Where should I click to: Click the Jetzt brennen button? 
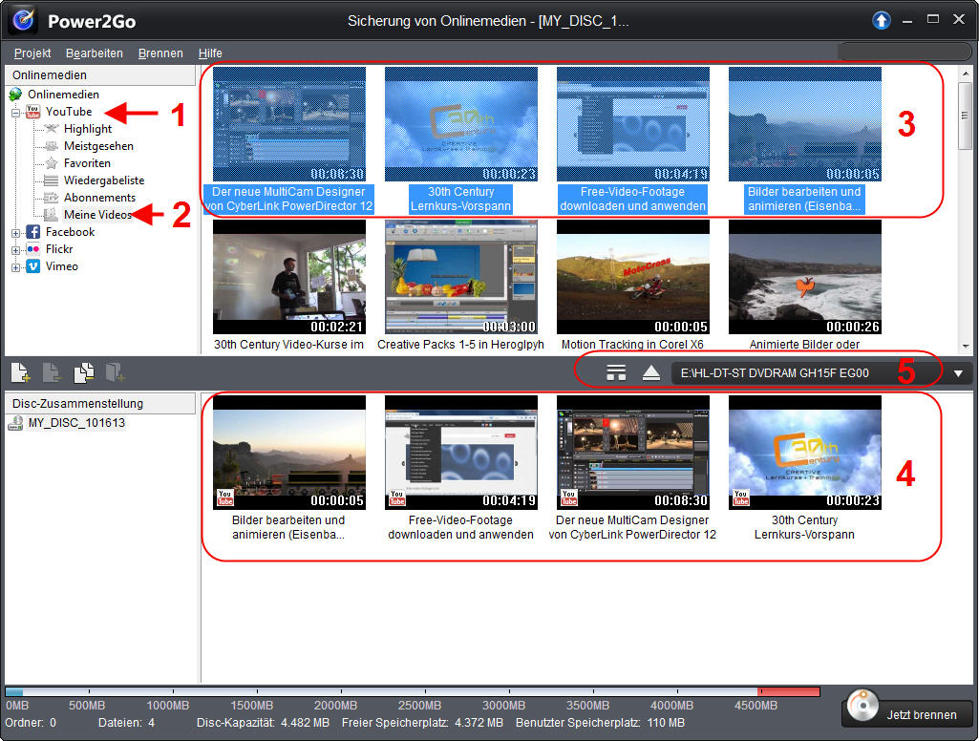(907, 714)
